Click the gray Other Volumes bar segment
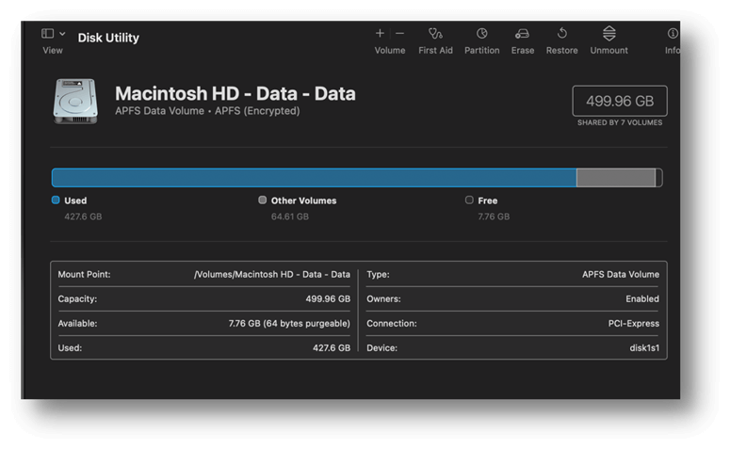 pyautogui.click(x=616, y=178)
